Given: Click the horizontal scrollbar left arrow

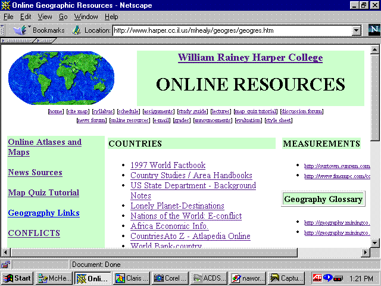Looking at the screenshot, I should 5,253.
